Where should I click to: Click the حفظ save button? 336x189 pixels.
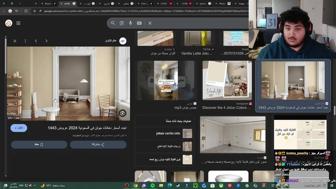(x=39, y=144)
